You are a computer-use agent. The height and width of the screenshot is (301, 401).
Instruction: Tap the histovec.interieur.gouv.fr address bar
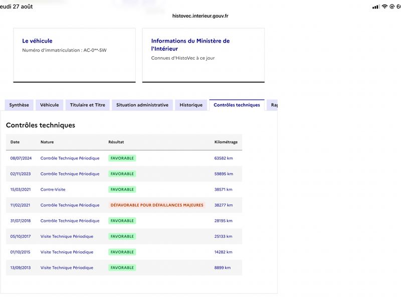[200, 16]
